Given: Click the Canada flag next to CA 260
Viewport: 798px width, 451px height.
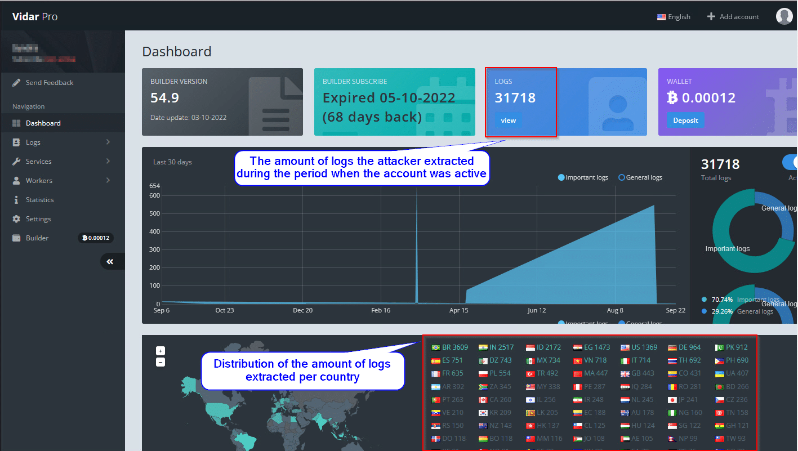Looking at the screenshot, I should point(483,400).
